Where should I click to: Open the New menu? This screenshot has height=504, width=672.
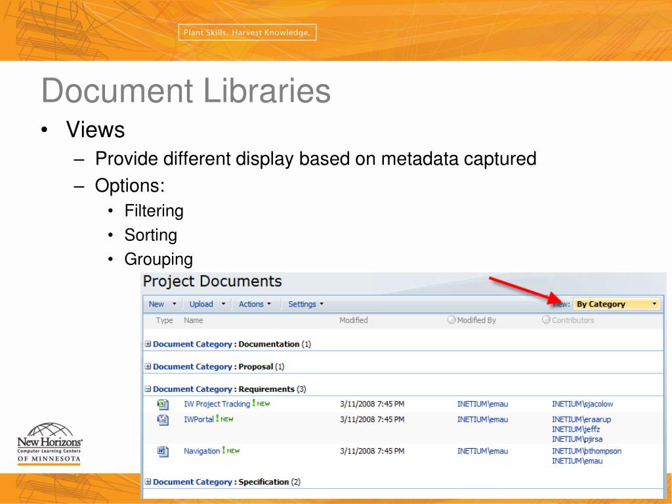(162, 304)
